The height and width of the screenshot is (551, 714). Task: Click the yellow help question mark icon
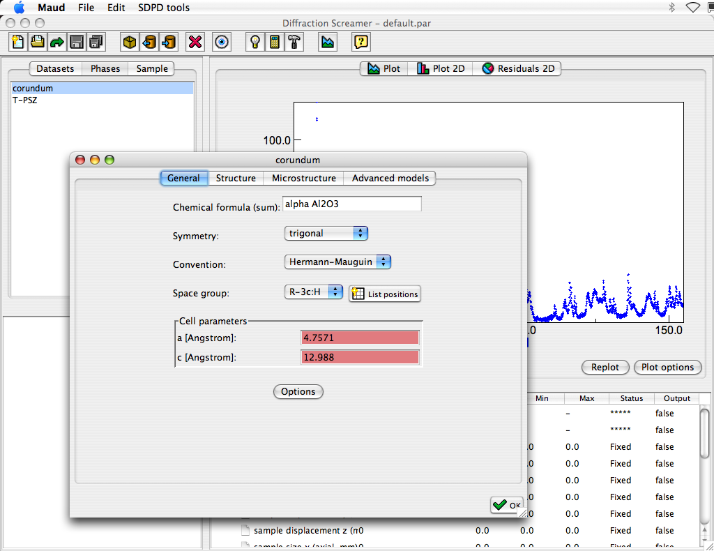pyautogui.click(x=360, y=42)
